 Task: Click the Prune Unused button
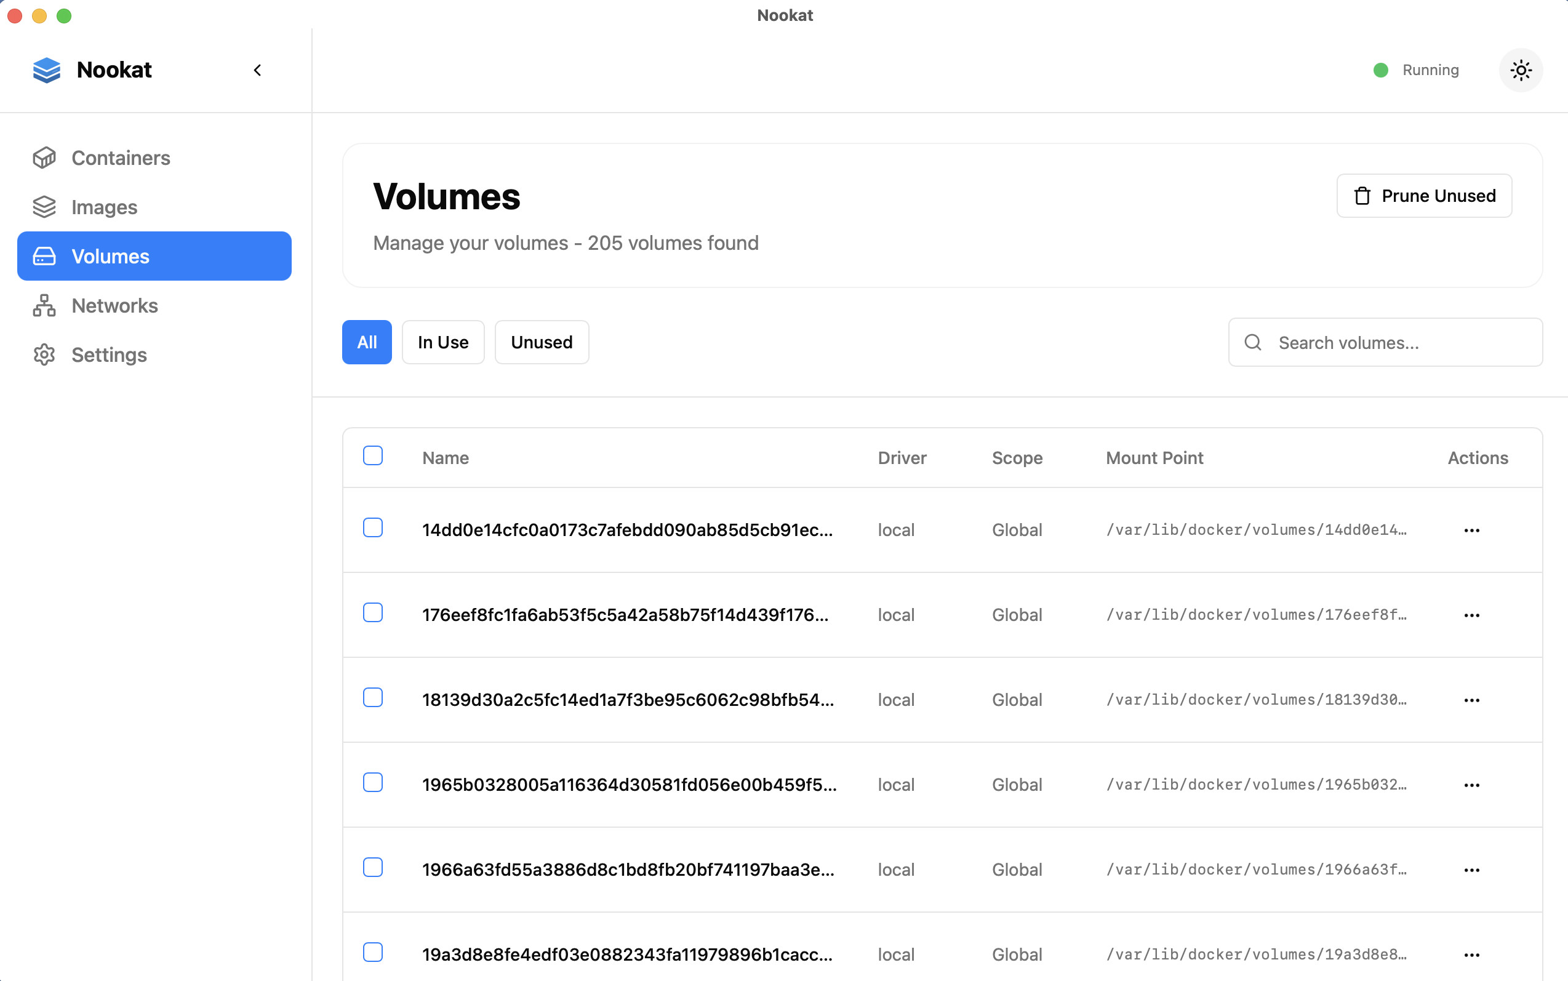point(1424,195)
